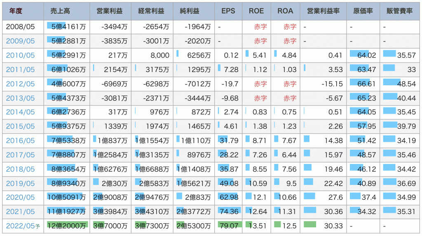
Task: Click the 経常利益 column header
Action: pyautogui.click(x=151, y=11)
